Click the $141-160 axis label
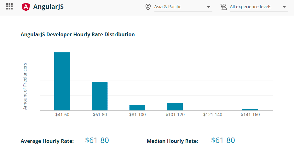This screenshot has width=294, height=147. point(250,115)
